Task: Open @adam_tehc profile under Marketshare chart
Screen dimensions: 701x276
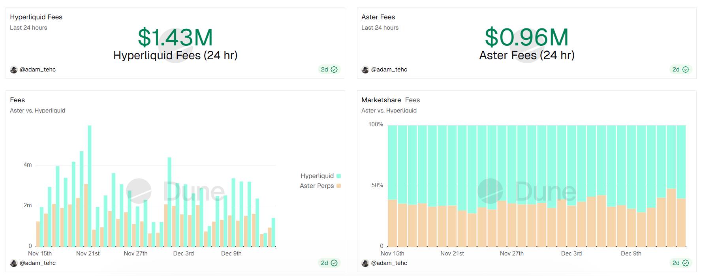Action: click(389, 263)
